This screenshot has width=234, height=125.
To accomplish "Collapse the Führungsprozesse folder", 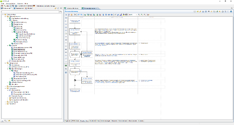I will [5, 17].
